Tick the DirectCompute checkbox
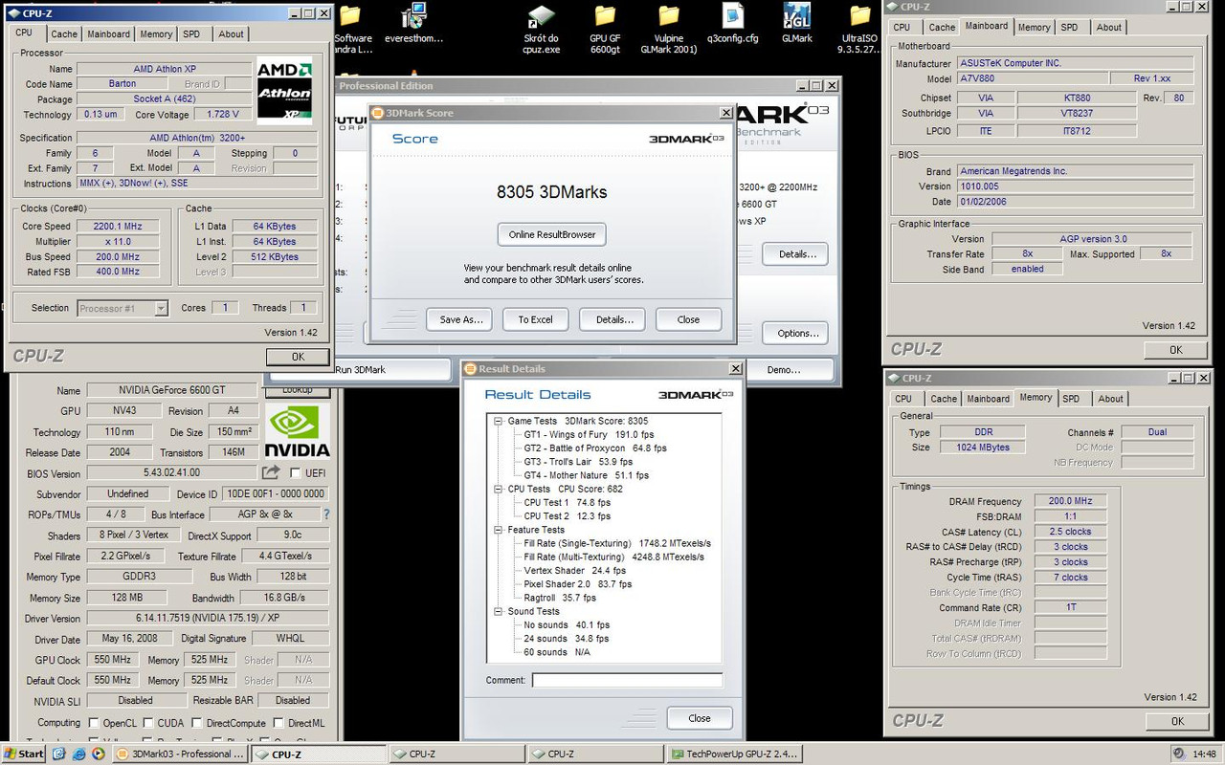Screen dimensions: 1225x765 195,724
